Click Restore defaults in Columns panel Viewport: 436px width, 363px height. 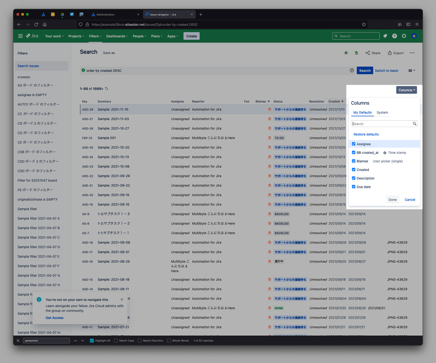pyautogui.click(x=366, y=134)
